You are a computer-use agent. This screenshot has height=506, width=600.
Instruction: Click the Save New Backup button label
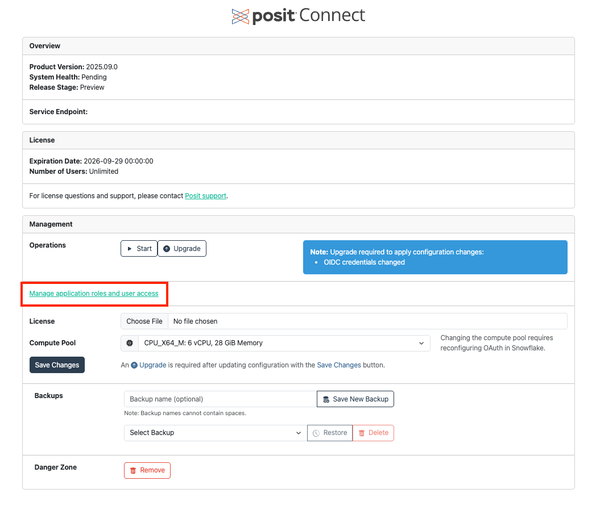coord(361,399)
